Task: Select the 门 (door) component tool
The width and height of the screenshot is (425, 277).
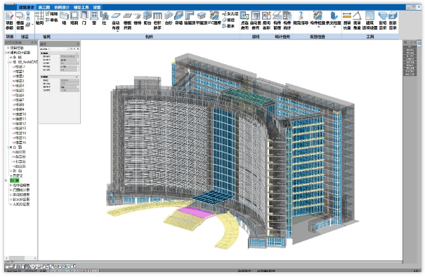Action: point(84,18)
